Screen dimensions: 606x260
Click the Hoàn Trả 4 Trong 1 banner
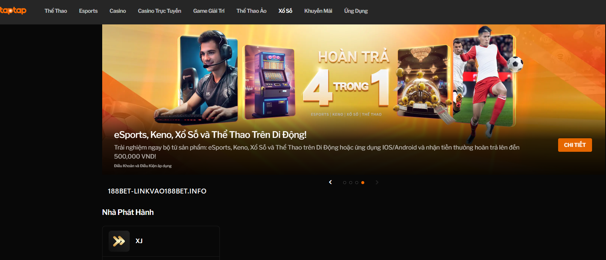tap(354, 100)
